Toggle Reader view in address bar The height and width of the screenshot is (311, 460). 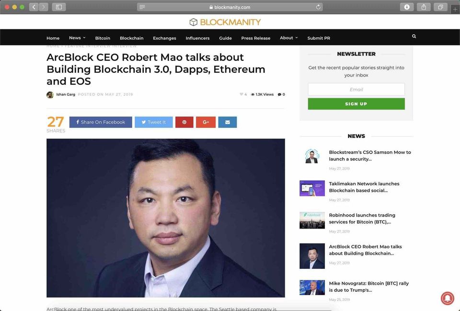[142, 7]
